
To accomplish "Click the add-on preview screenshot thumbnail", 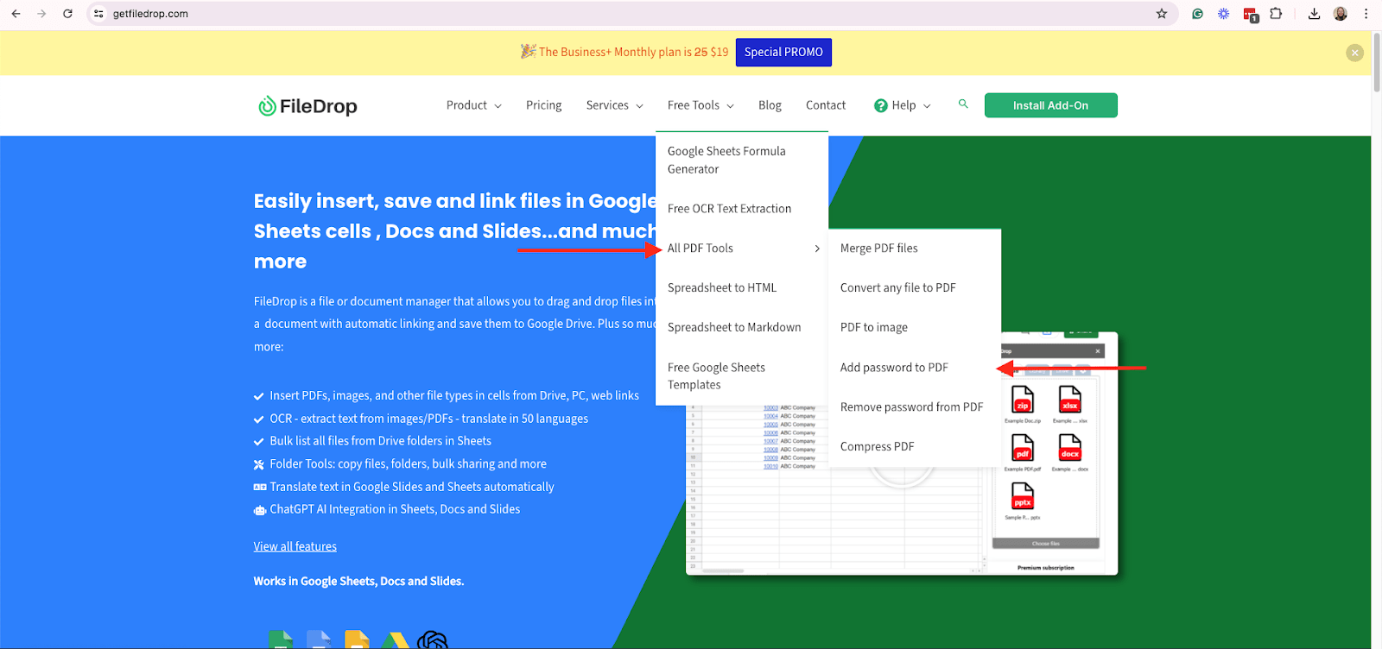I will pos(902,454).
